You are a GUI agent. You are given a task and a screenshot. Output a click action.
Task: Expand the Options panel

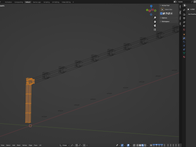click(x=161, y=18)
